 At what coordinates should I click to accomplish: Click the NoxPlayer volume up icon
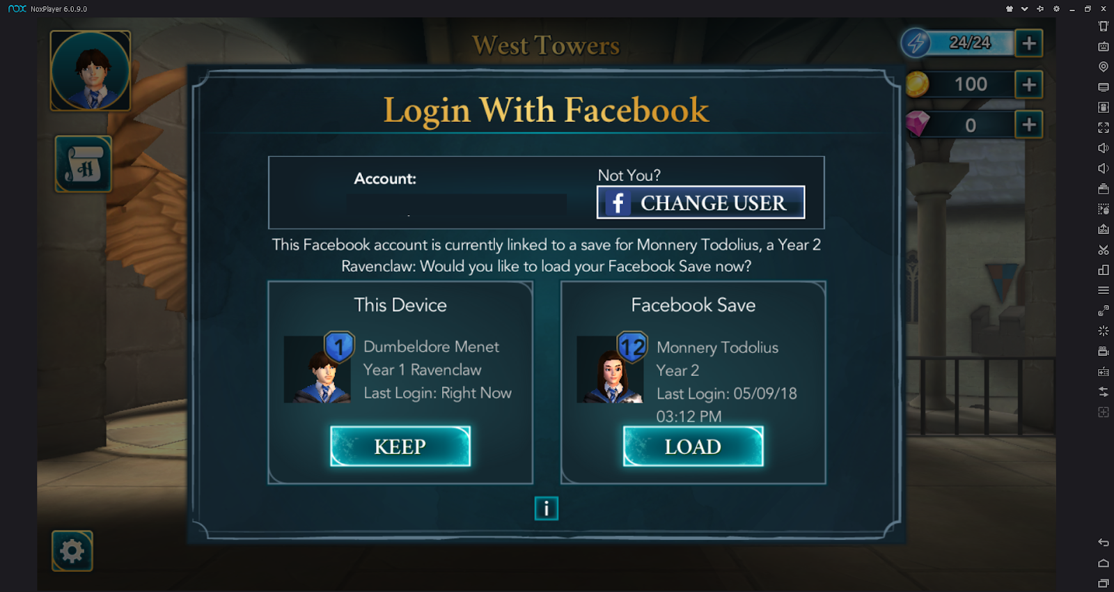pyautogui.click(x=1104, y=148)
